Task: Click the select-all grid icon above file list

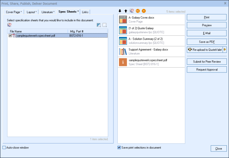Action: coord(99,25)
